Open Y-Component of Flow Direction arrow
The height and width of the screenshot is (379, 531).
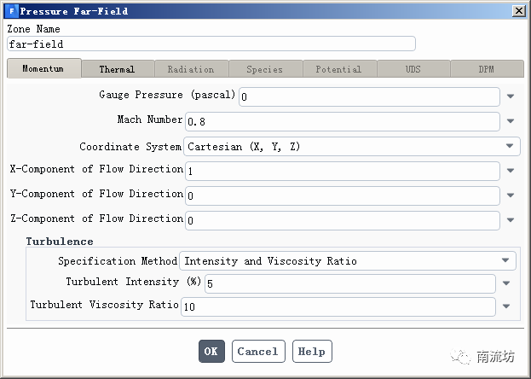click(511, 195)
